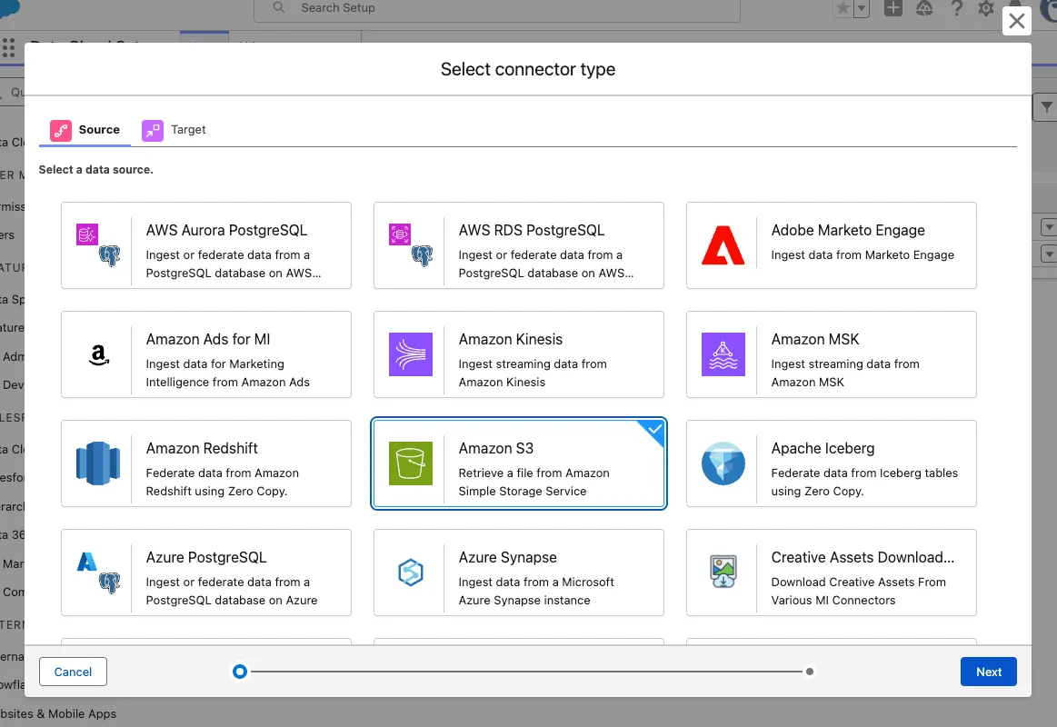Open the global actions plus menu
Image resolution: width=1057 pixels, height=727 pixels.
(893, 8)
